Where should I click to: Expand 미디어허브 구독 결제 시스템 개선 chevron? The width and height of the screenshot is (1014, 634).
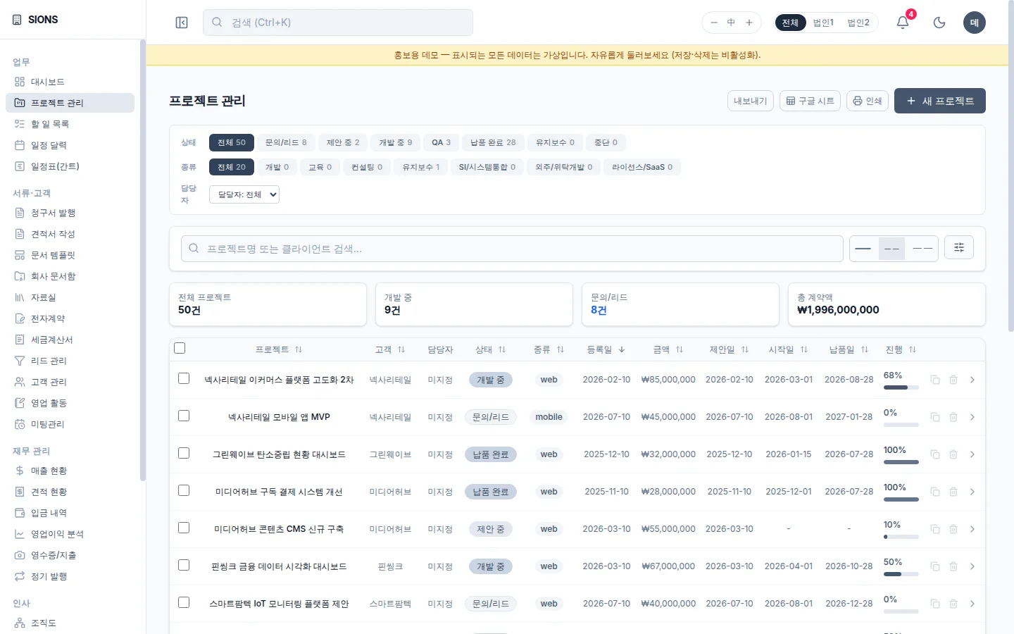(972, 492)
